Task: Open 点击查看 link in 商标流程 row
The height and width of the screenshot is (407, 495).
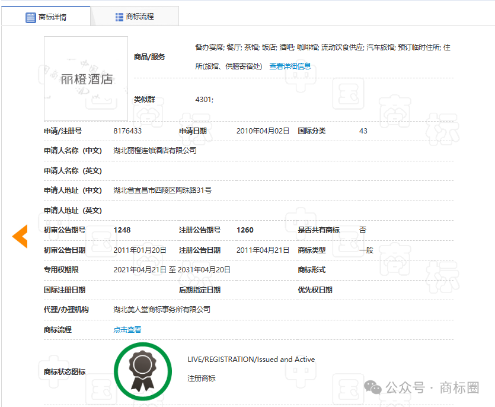Action: coord(127,329)
